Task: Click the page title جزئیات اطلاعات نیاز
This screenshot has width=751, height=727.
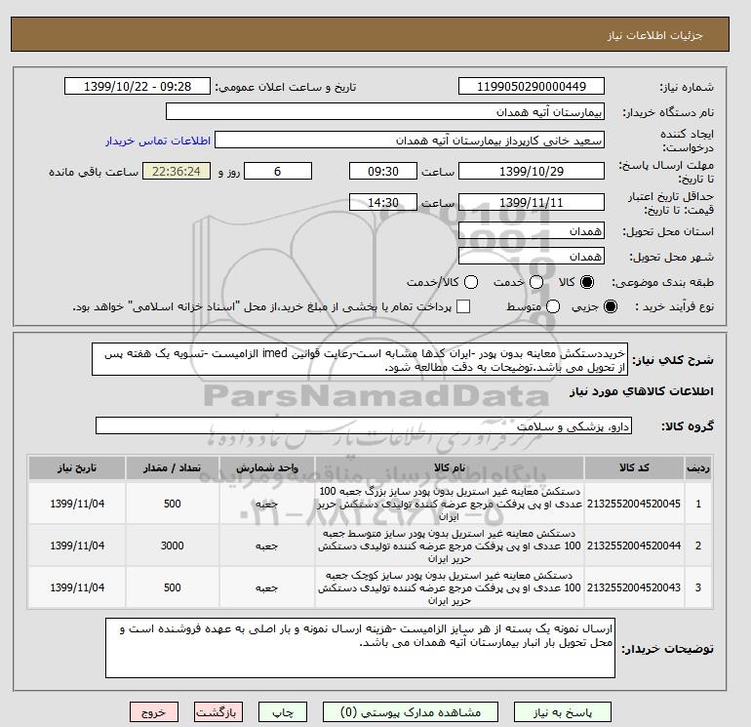Action: pos(654,35)
